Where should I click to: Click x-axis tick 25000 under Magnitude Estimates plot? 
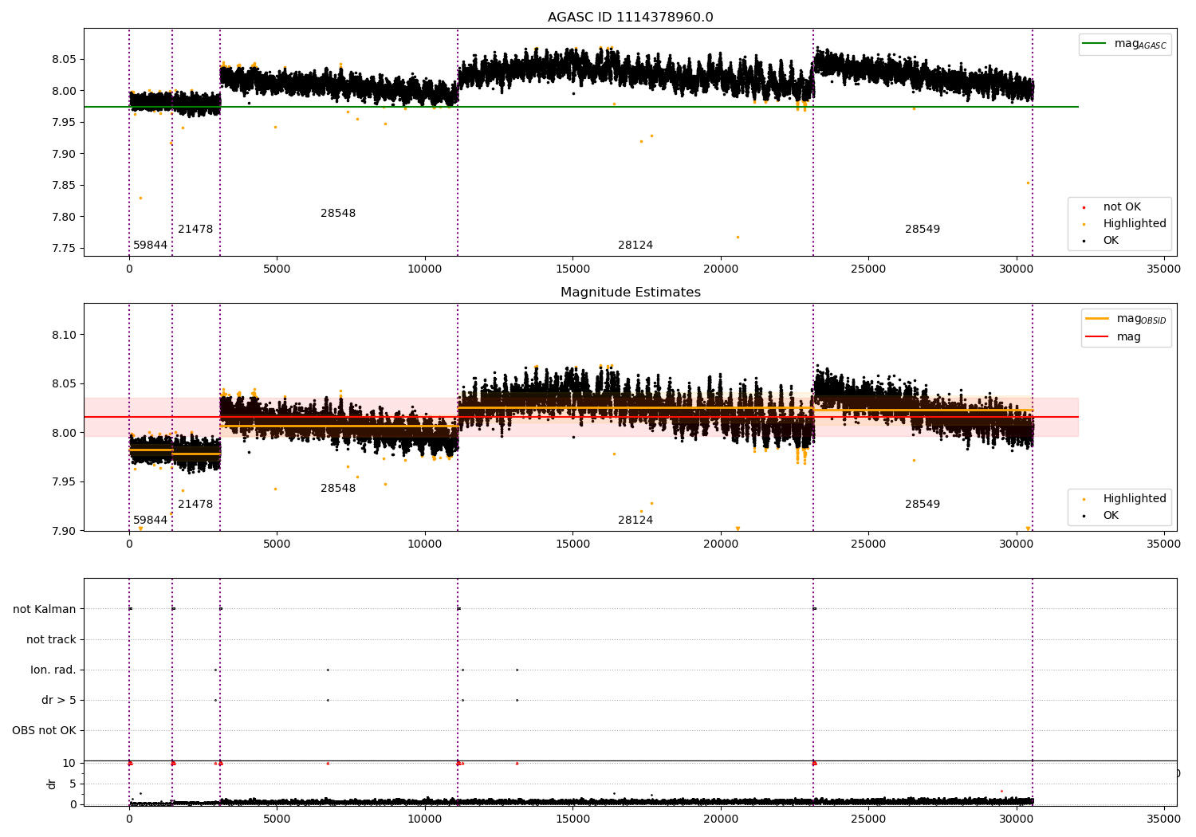pos(868,544)
